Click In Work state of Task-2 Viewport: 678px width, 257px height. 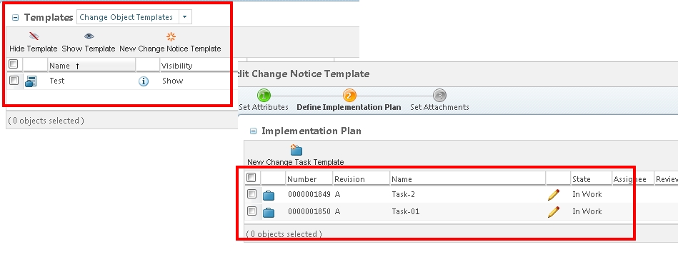pyautogui.click(x=587, y=194)
